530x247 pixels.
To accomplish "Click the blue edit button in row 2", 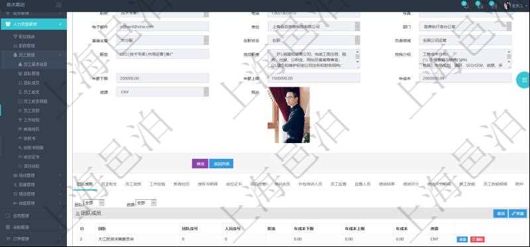I will (462, 239).
